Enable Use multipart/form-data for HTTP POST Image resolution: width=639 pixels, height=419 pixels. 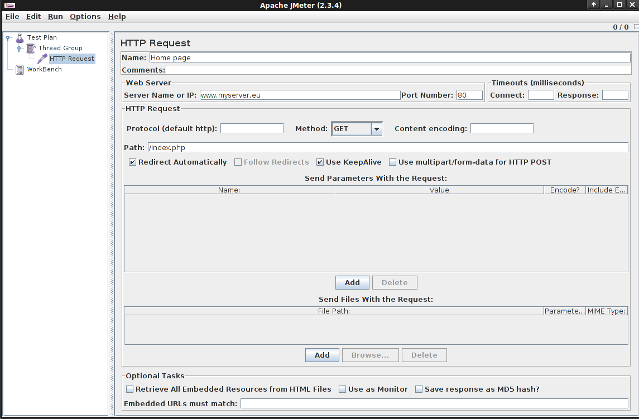point(392,162)
